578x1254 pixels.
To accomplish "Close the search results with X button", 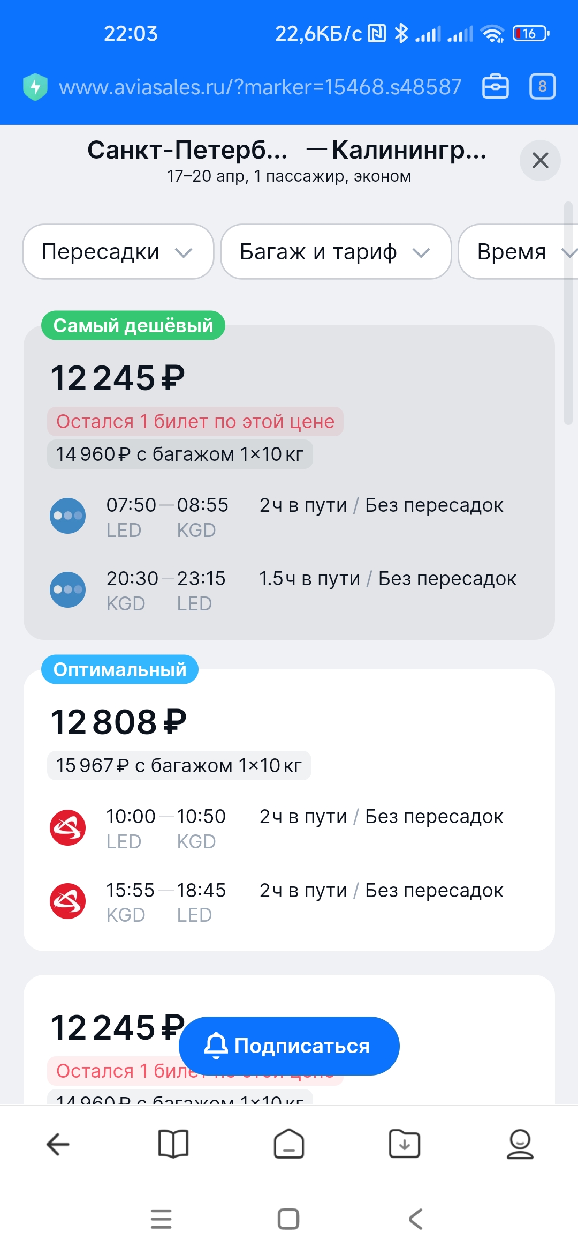I will click(x=540, y=160).
